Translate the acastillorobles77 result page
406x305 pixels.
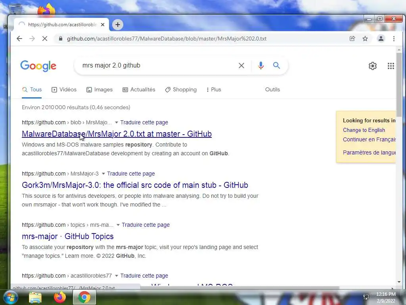click(144, 276)
